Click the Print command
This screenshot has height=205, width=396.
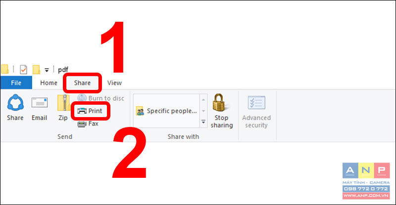90,111
